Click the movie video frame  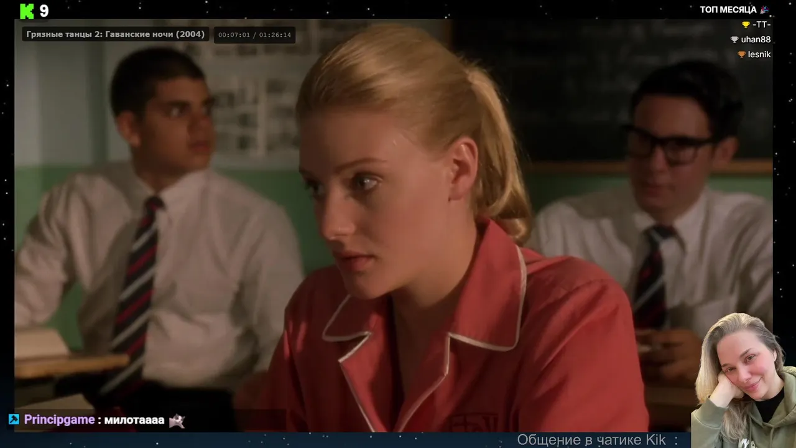click(393, 225)
